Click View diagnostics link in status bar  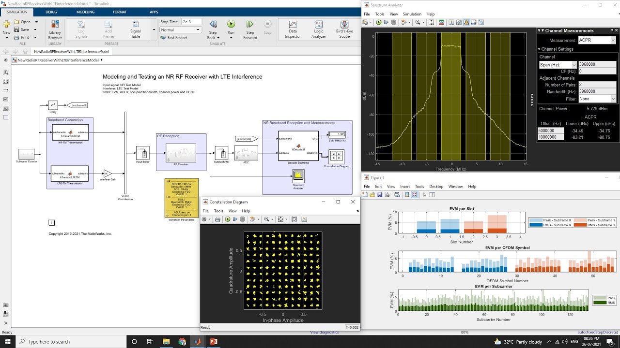pos(325,332)
